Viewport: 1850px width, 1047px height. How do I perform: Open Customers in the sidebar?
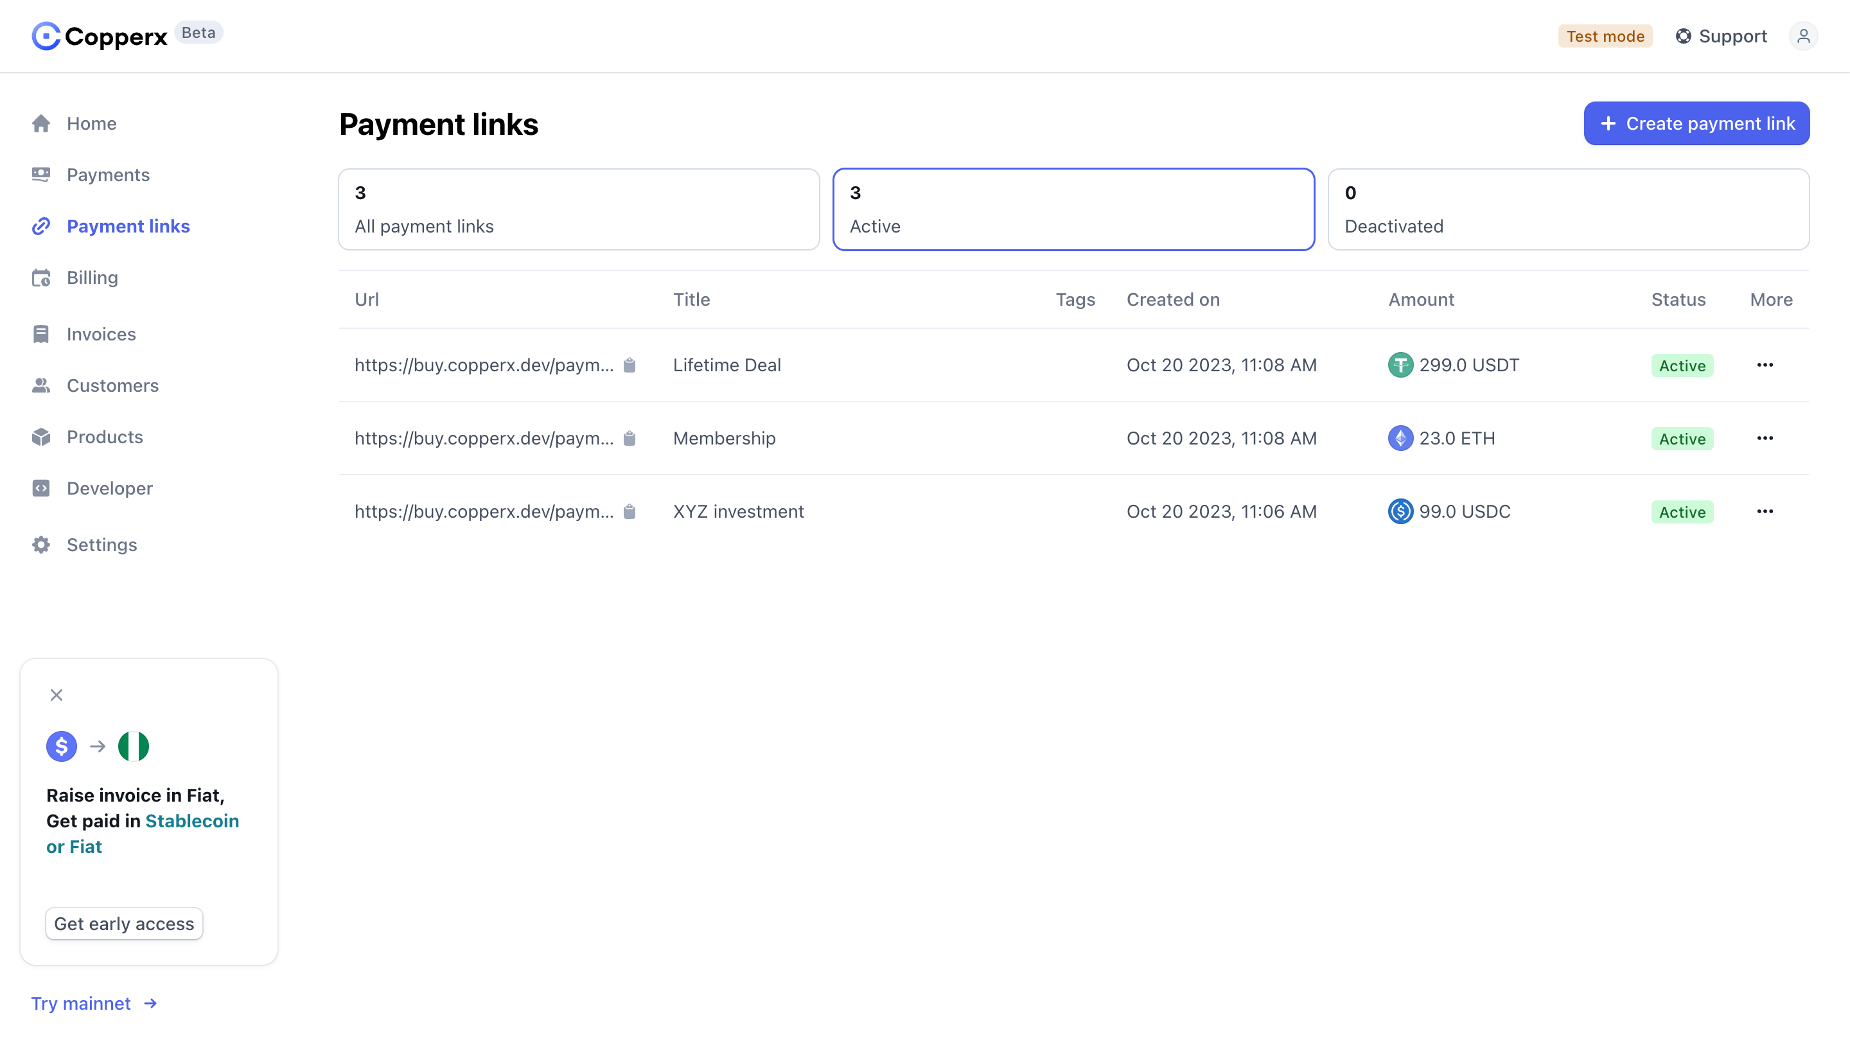[95, 385]
